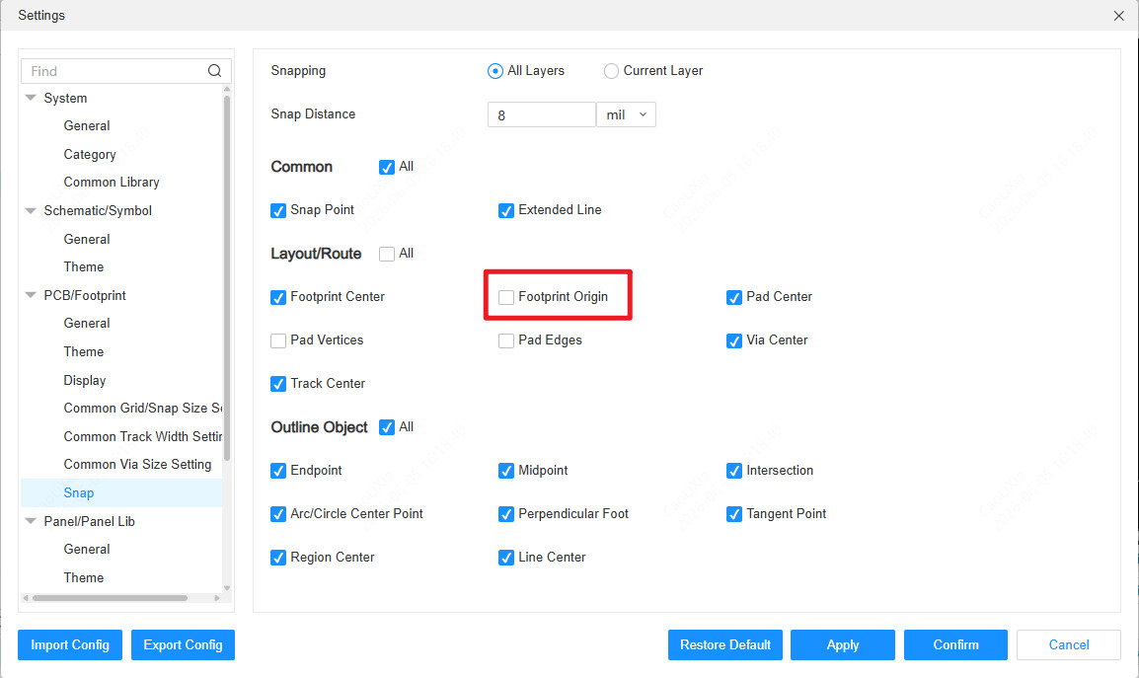
Task: Uncheck the Line Center checkbox
Action: click(x=506, y=558)
